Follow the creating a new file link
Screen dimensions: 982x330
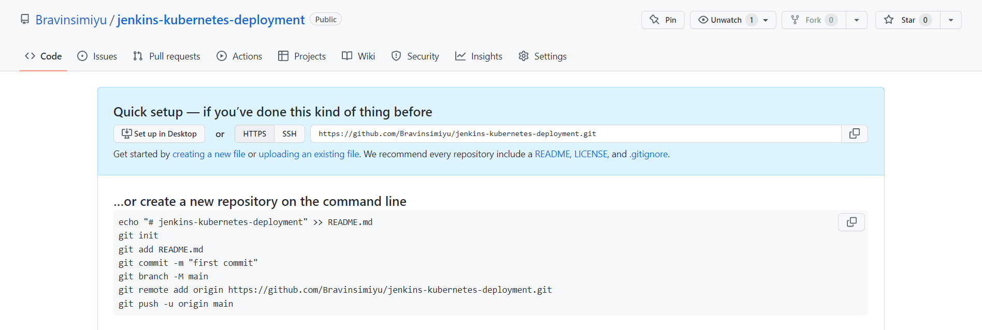[x=209, y=154]
